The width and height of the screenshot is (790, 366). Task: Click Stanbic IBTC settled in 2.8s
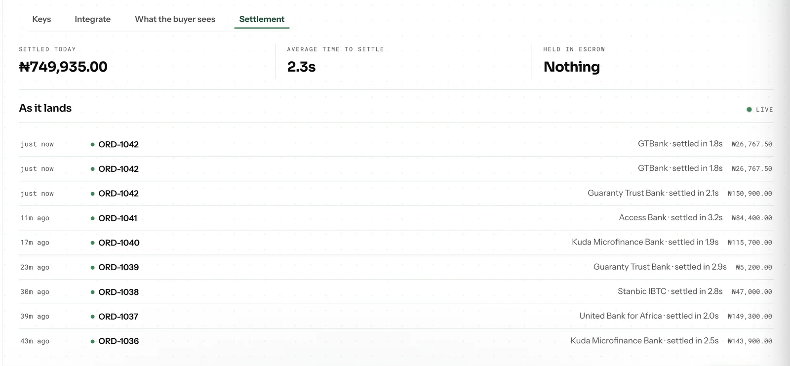[670, 291]
